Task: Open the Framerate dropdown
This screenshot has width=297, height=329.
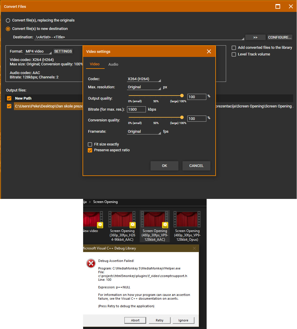Action: [144, 132]
